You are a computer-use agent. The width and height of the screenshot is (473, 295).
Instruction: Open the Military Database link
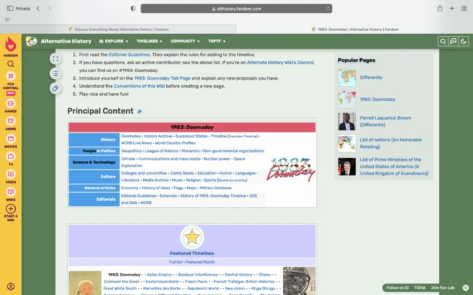[216, 188]
